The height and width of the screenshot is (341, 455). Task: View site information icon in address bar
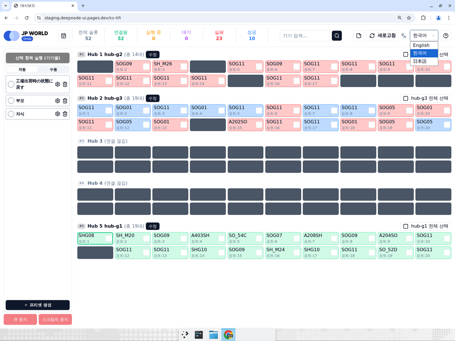point(39,18)
